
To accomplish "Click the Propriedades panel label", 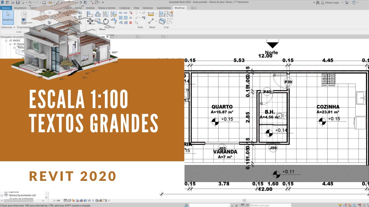I will pyautogui.click(x=24, y=27).
